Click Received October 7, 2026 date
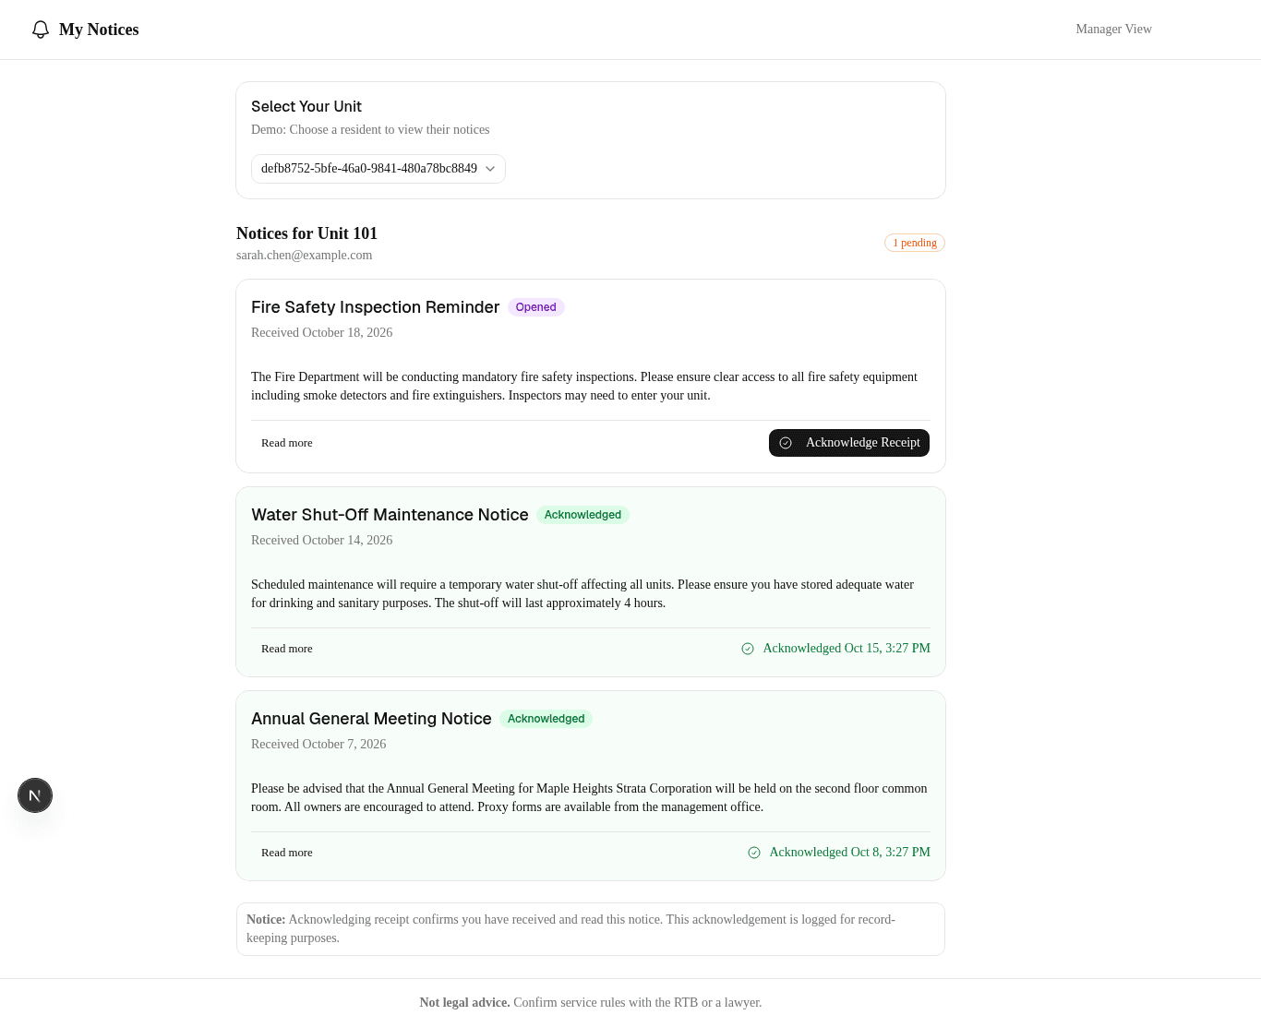Viewport: 1261px width, 1027px height. (318, 745)
